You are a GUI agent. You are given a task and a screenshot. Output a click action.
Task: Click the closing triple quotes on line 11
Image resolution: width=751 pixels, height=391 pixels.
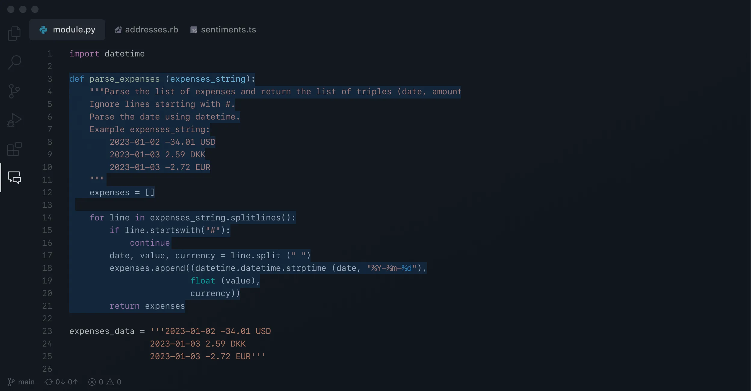(x=97, y=179)
